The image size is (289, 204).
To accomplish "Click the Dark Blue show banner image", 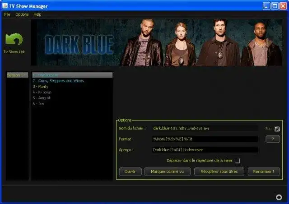I will pos(157,42).
